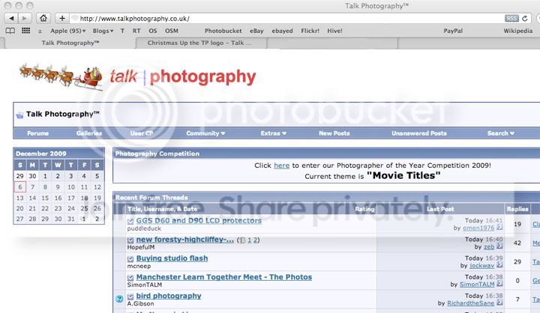Click the plus add-bookmark button

click(63, 18)
